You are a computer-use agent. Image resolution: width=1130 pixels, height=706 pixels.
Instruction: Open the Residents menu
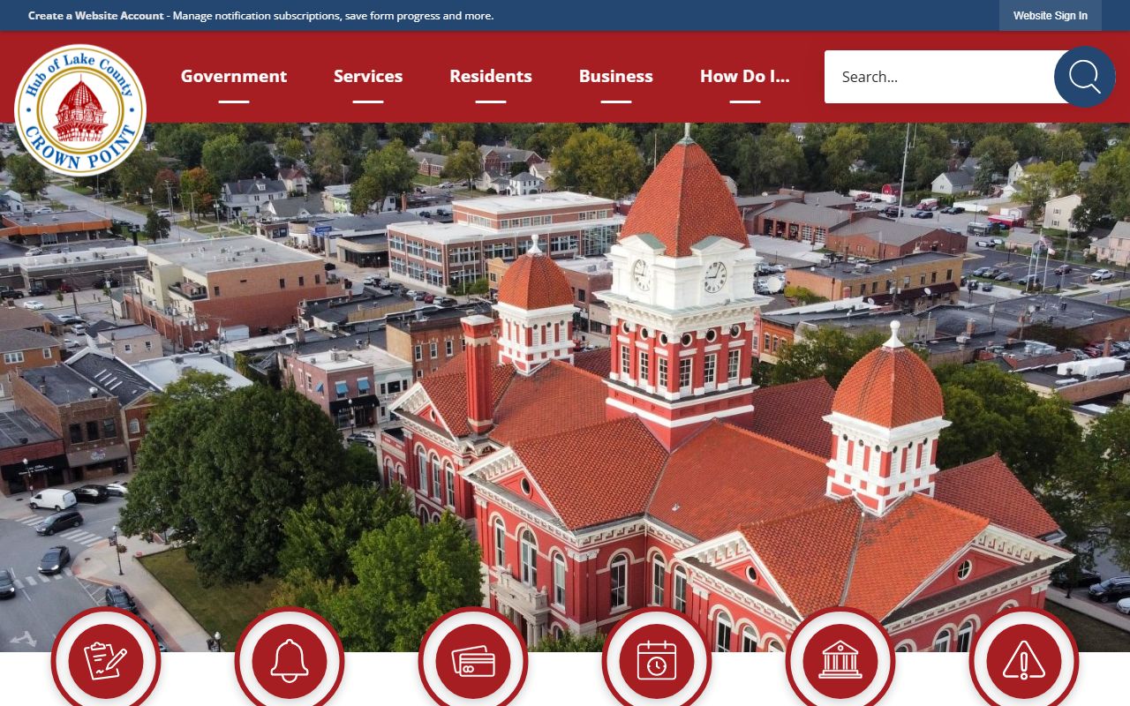[x=491, y=77]
